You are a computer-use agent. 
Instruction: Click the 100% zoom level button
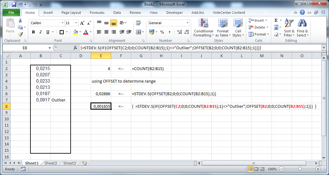click(272, 169)
